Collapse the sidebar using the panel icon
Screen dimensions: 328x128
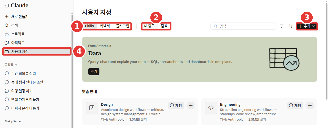pyautogui.click(x=7, y=6)
